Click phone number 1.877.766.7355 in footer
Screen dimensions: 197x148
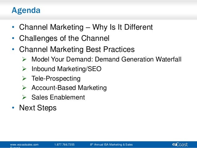(65, 145)
